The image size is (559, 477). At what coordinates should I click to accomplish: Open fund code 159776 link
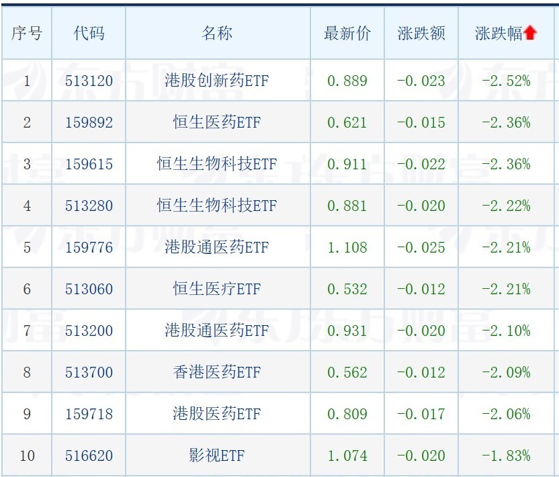[89, 247]
